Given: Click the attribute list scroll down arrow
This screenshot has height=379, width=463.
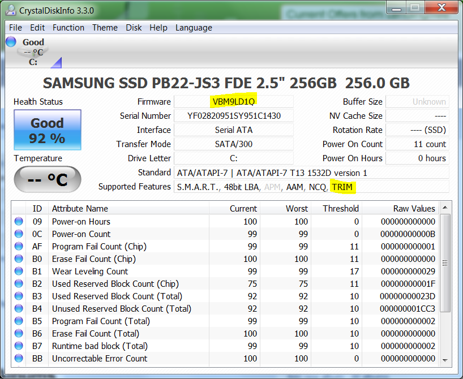Looking at the screenshot, I should coord(445,360).
